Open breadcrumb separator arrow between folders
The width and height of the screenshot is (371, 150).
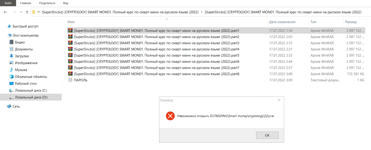(x=202, y=12)
